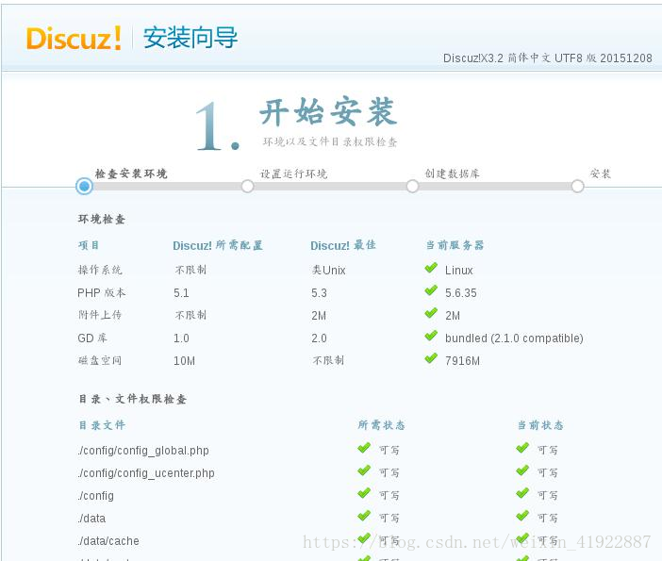This screenshot has height=561, width=662.
Task: Click the green check beside 7916M
Action: pyautogui.click(x=431, y=359)
